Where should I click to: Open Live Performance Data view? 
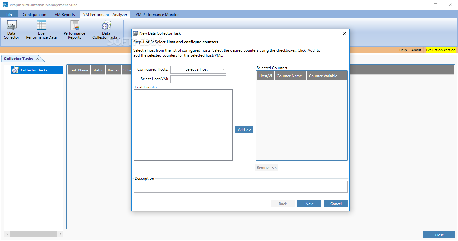[41, 30]
